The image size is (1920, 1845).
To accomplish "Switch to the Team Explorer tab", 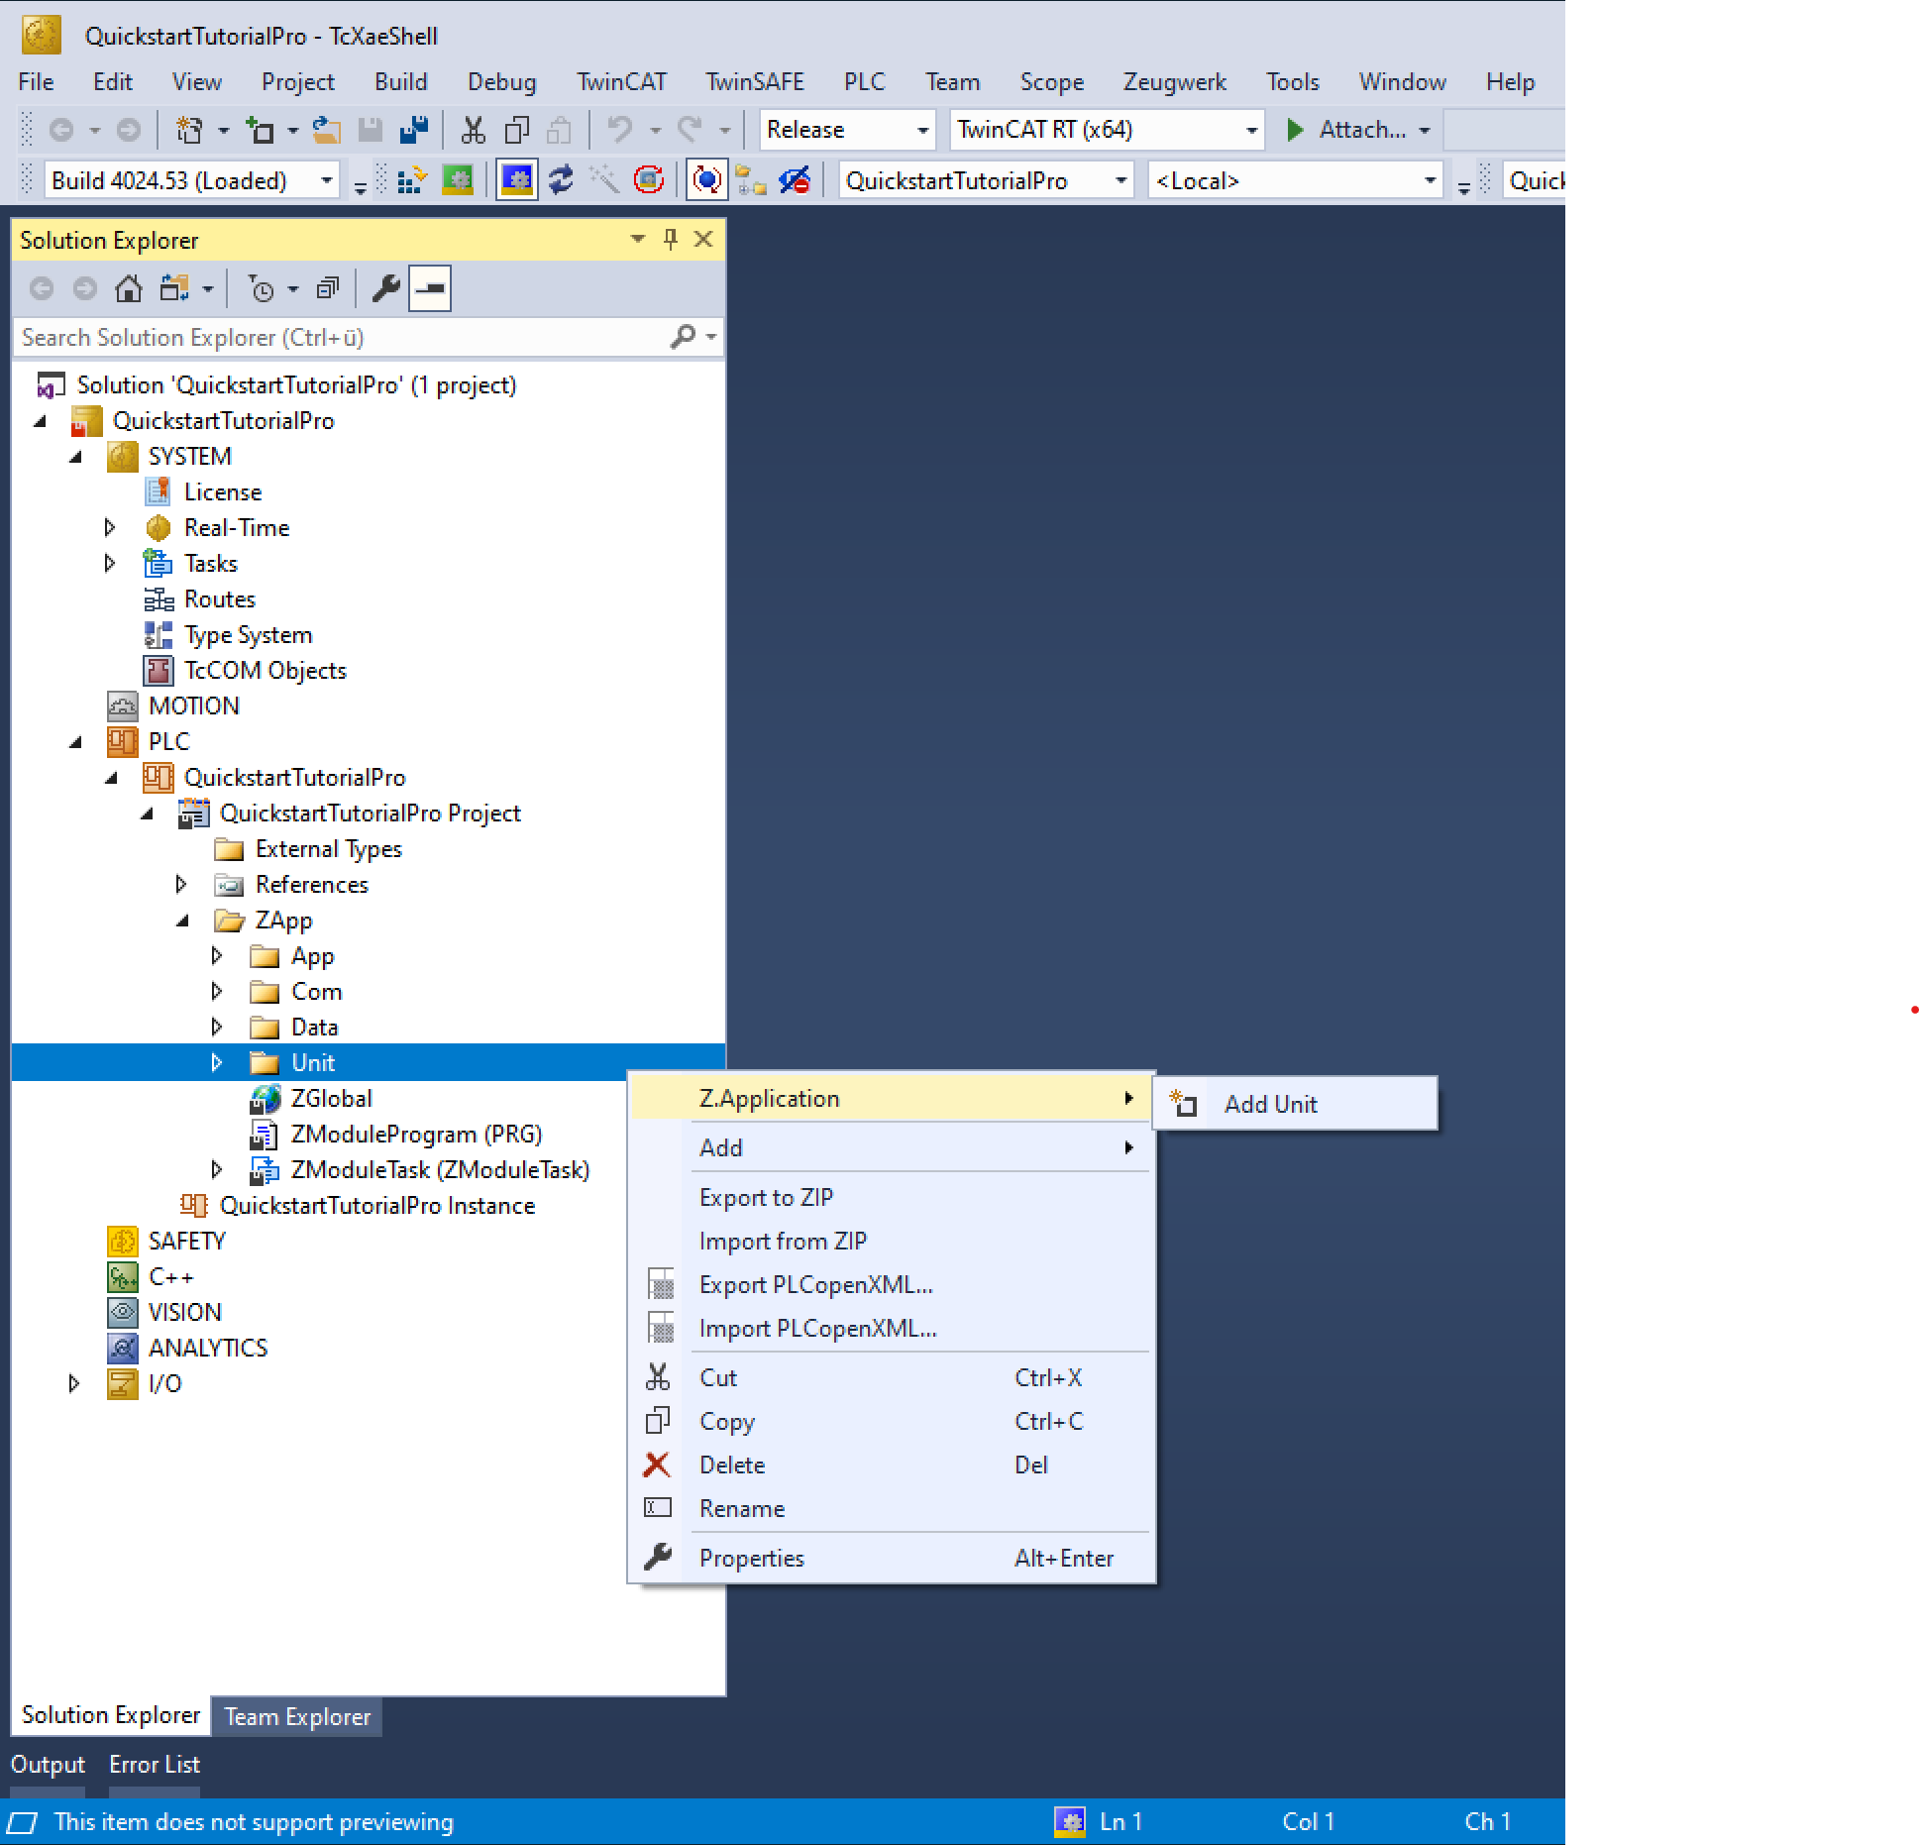I will point(297,1717).
